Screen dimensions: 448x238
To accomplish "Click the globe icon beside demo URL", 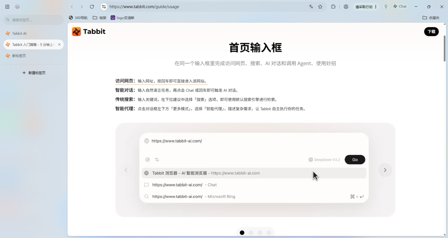I will coord(147,141).
